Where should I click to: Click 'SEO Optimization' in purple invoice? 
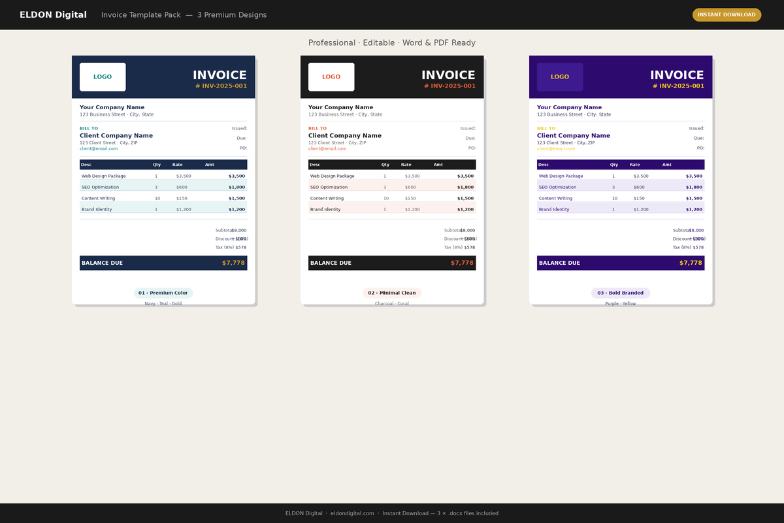(x=557, y=187)
